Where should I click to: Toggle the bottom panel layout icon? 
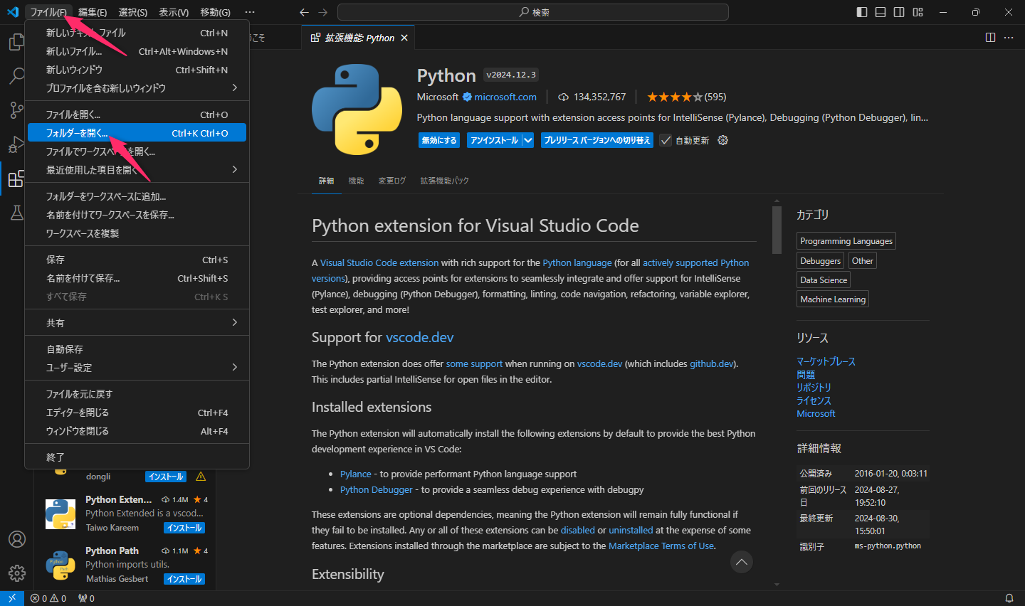pos(880,11)
